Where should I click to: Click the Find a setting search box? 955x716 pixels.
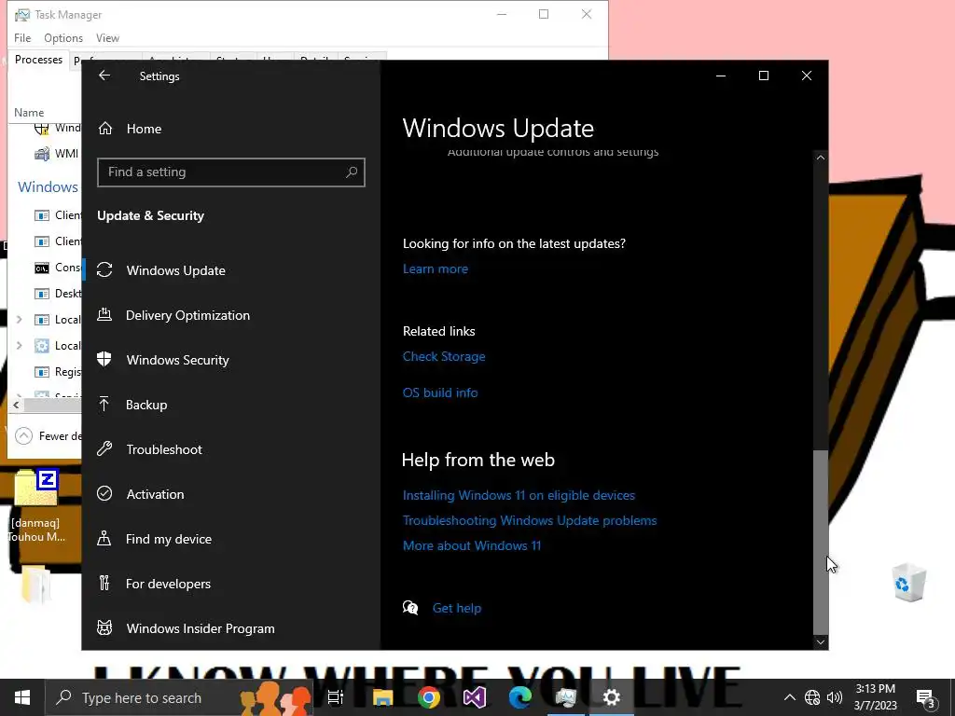(x=231, y=172)
